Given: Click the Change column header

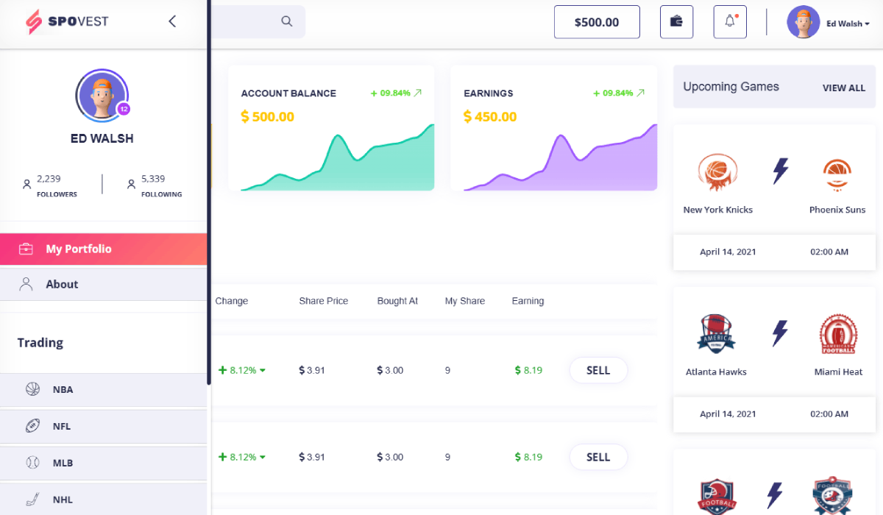Looking at the screenshot, I should click(x=232, y=301).
